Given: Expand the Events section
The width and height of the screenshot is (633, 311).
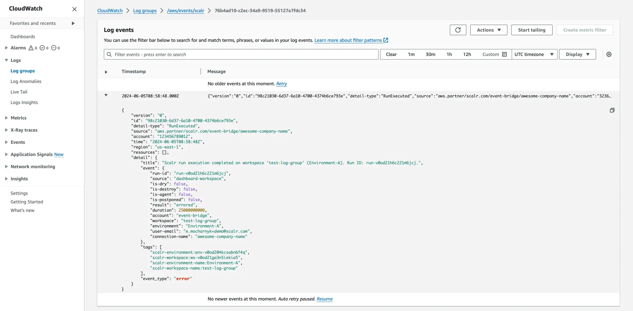Looking at the screenshot, I should [x=6, y=142].
